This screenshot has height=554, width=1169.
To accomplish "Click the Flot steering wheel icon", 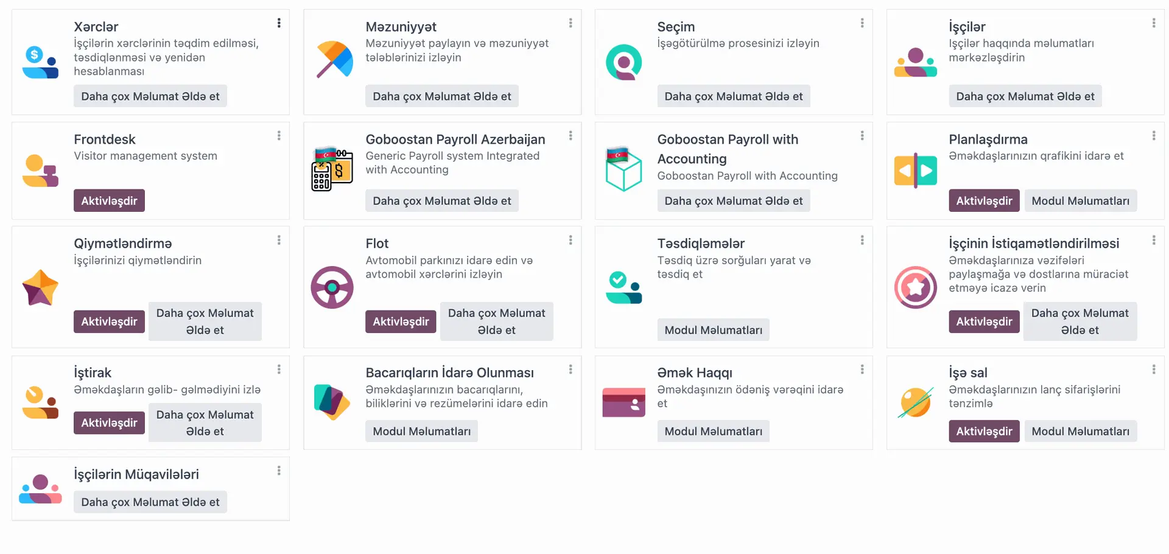I will (x=332, y=287).
